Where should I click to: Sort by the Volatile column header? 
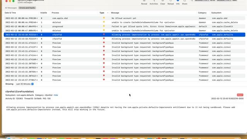tap(44, 13)
